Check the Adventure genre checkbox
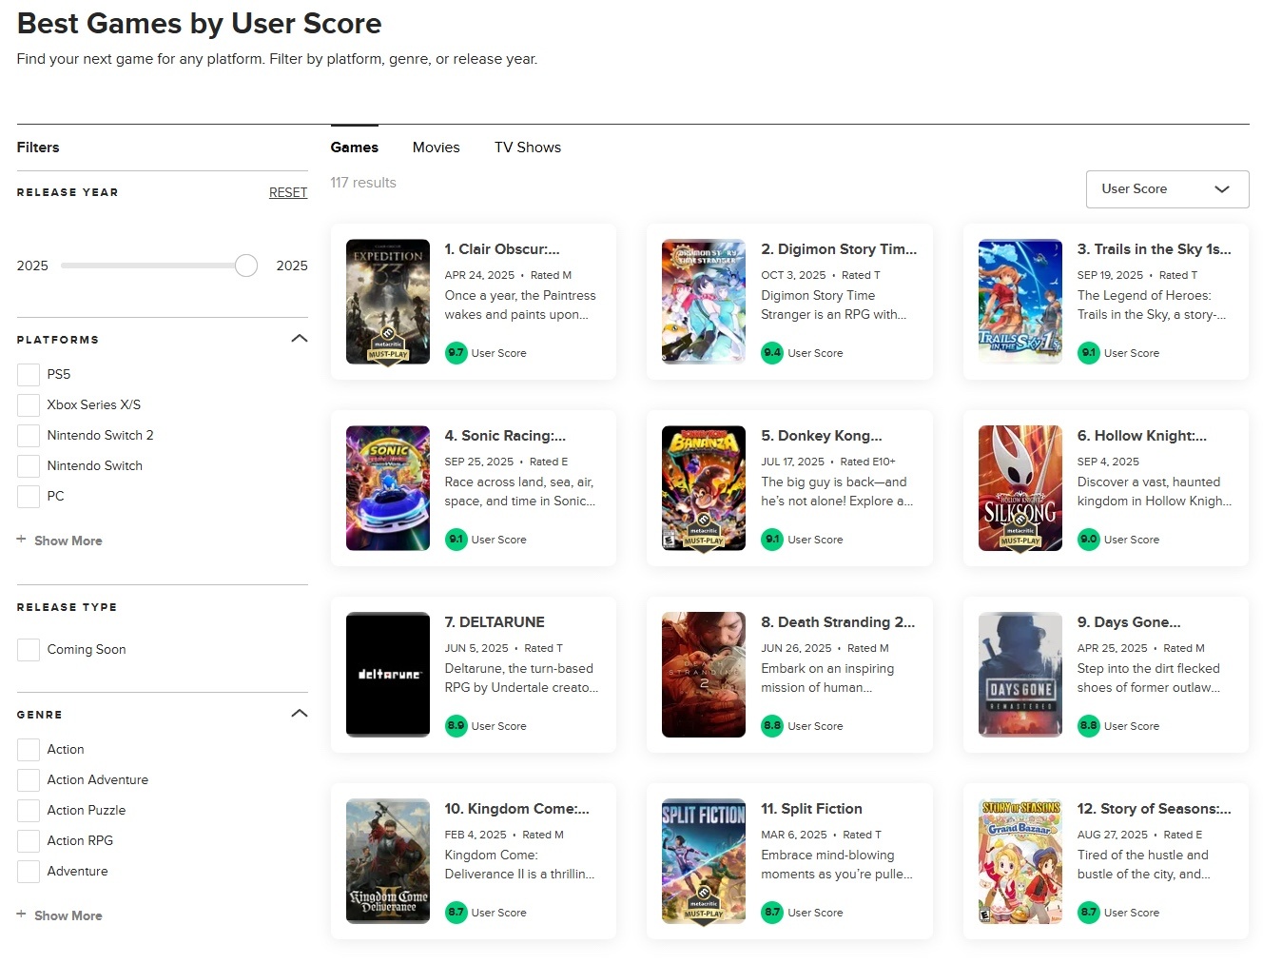The width and height of the screenshot is (1282, 964). click(29, 871)
